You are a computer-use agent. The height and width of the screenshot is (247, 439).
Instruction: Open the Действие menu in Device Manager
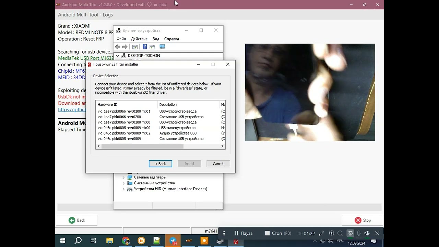(x=139, y=39)
